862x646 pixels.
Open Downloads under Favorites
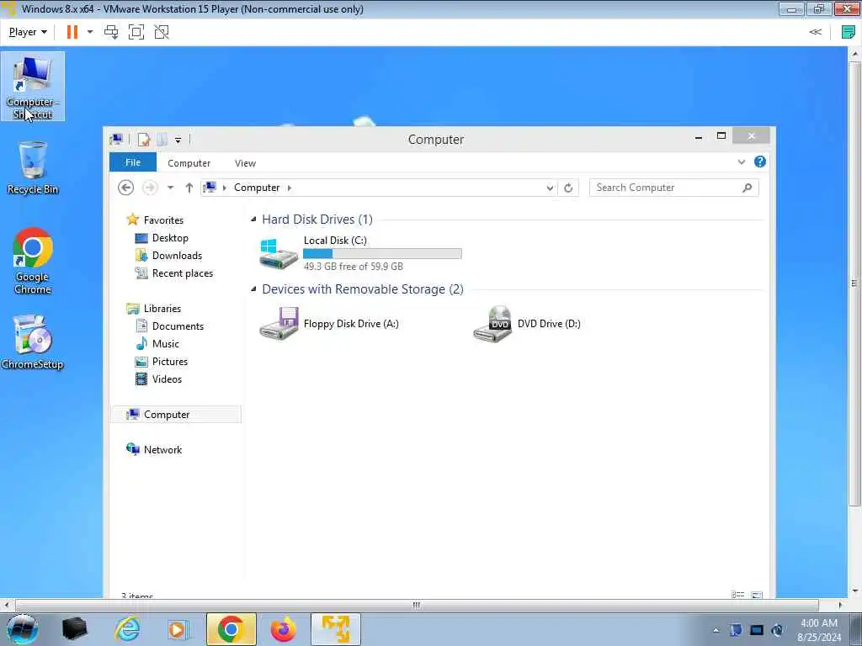[x=177, y=256]
